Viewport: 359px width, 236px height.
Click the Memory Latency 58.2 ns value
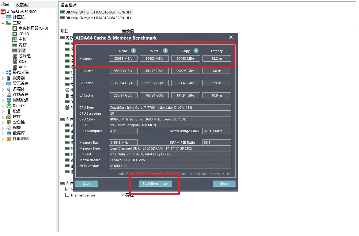[217, 59]
